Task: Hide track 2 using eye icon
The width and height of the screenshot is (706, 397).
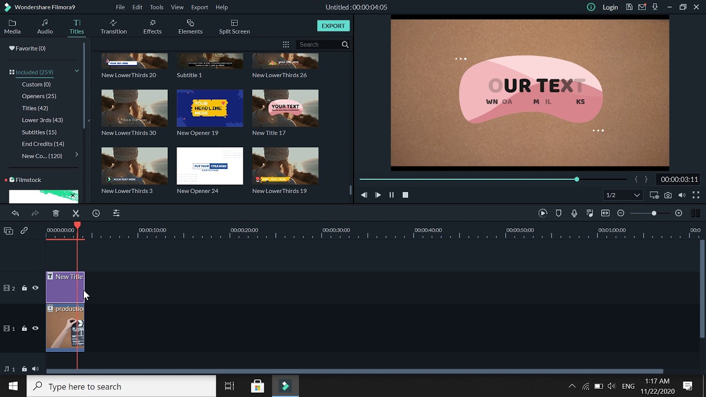Action: (35, 288)
